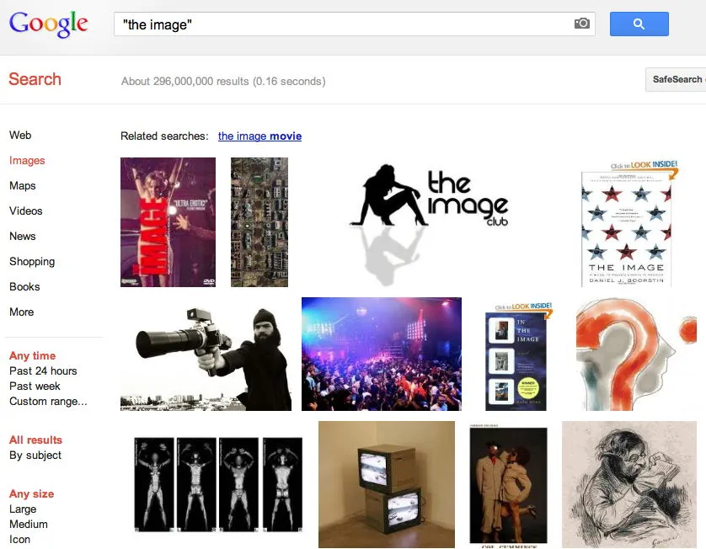706x549 pixels.
Task: Click the blue magnifier search button
Action: [639, 24]
